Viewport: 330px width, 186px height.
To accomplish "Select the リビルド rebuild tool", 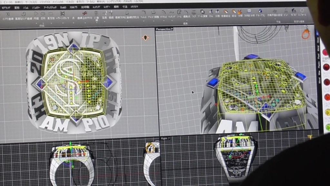I will click(294, 12).
